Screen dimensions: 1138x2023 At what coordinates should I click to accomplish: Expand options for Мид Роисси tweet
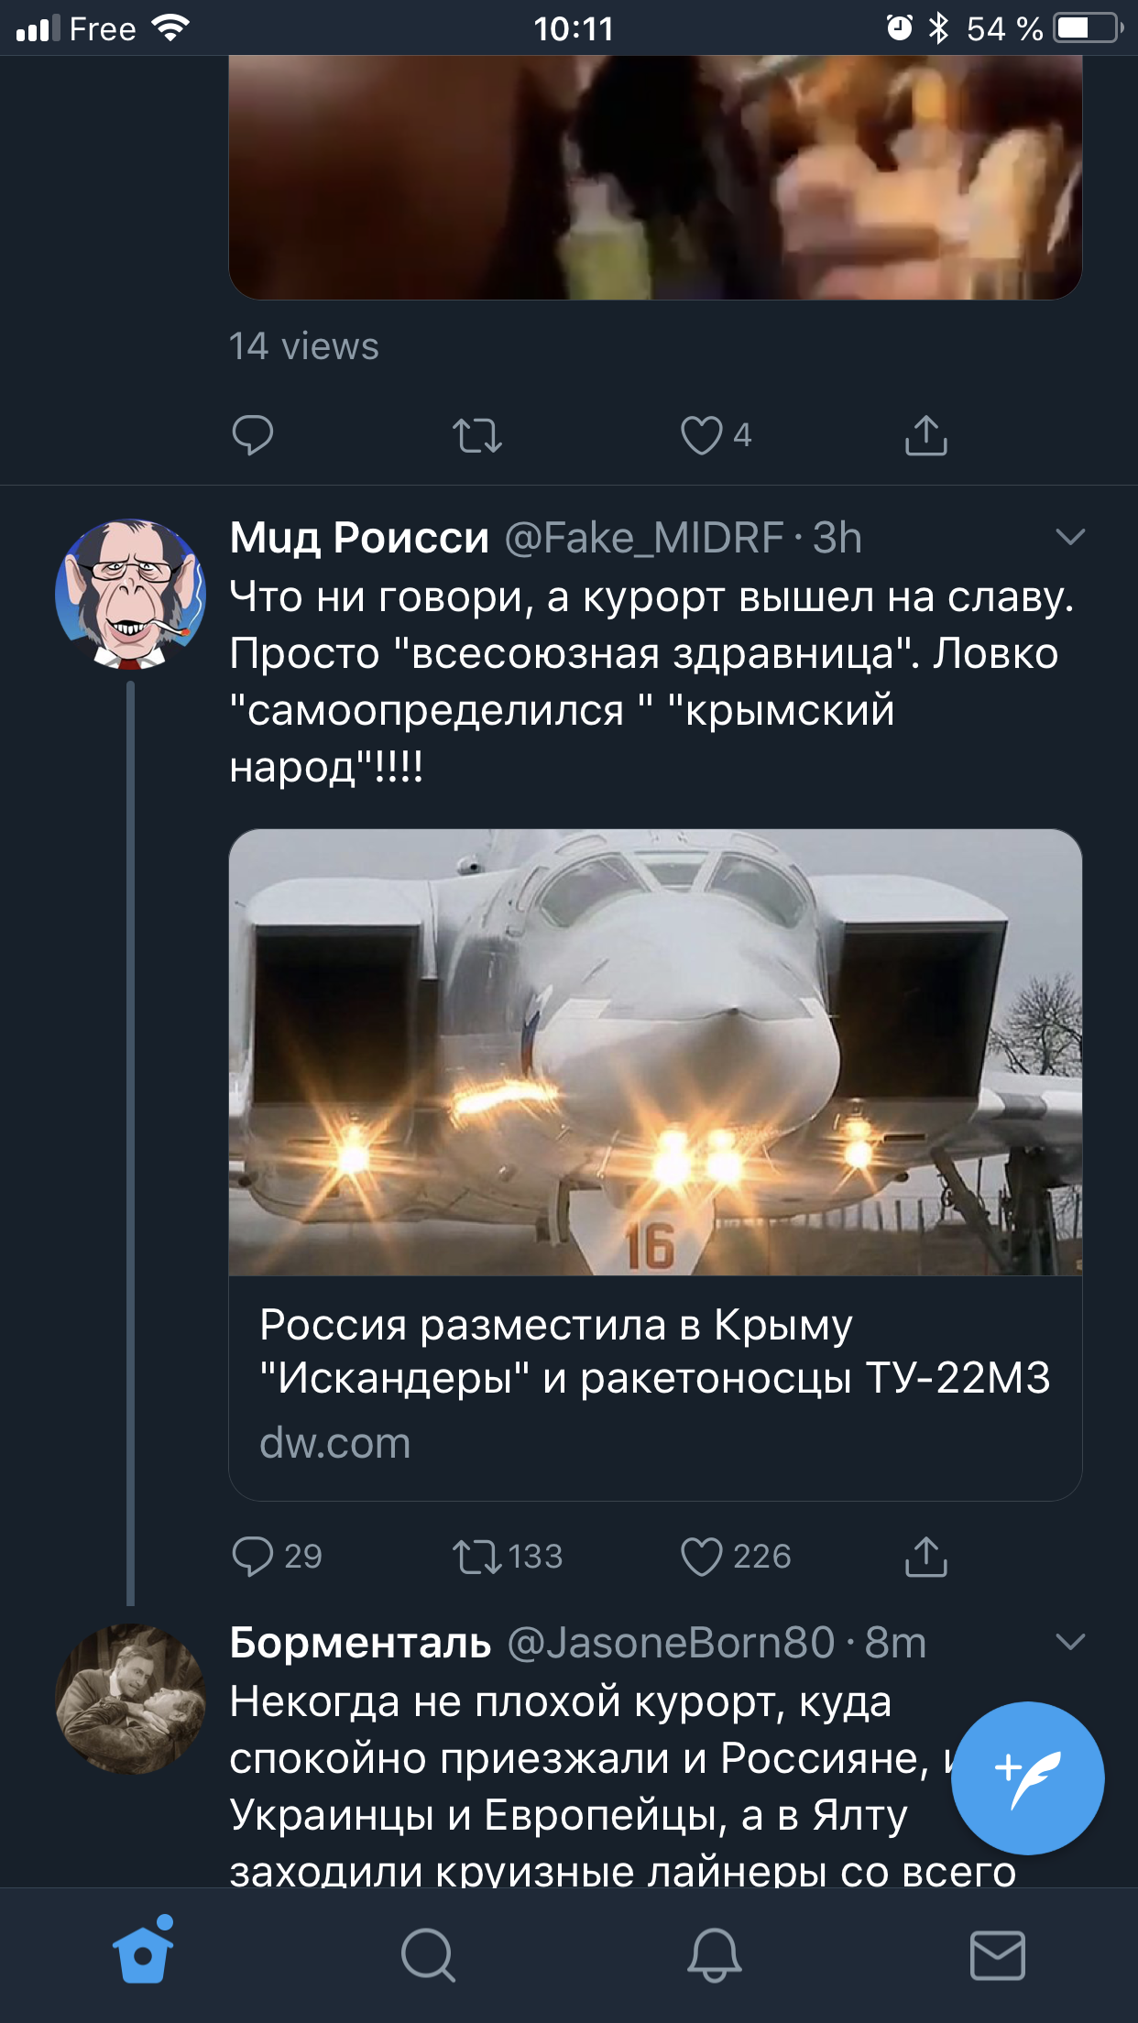coord(1070,537)
